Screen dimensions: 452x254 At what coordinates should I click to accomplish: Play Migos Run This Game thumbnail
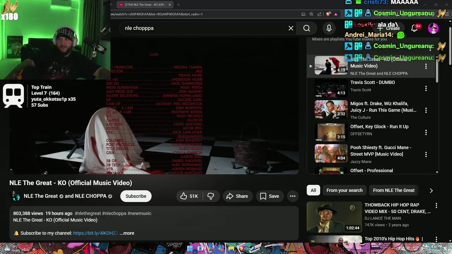tap(331, 110)
